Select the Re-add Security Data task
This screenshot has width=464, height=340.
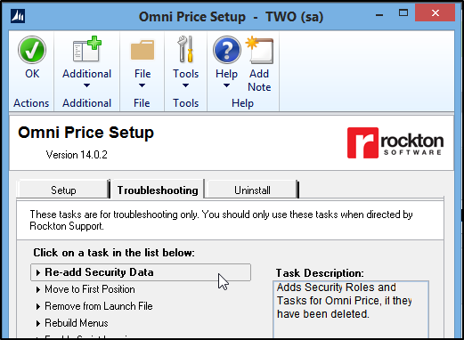(141, 272)
